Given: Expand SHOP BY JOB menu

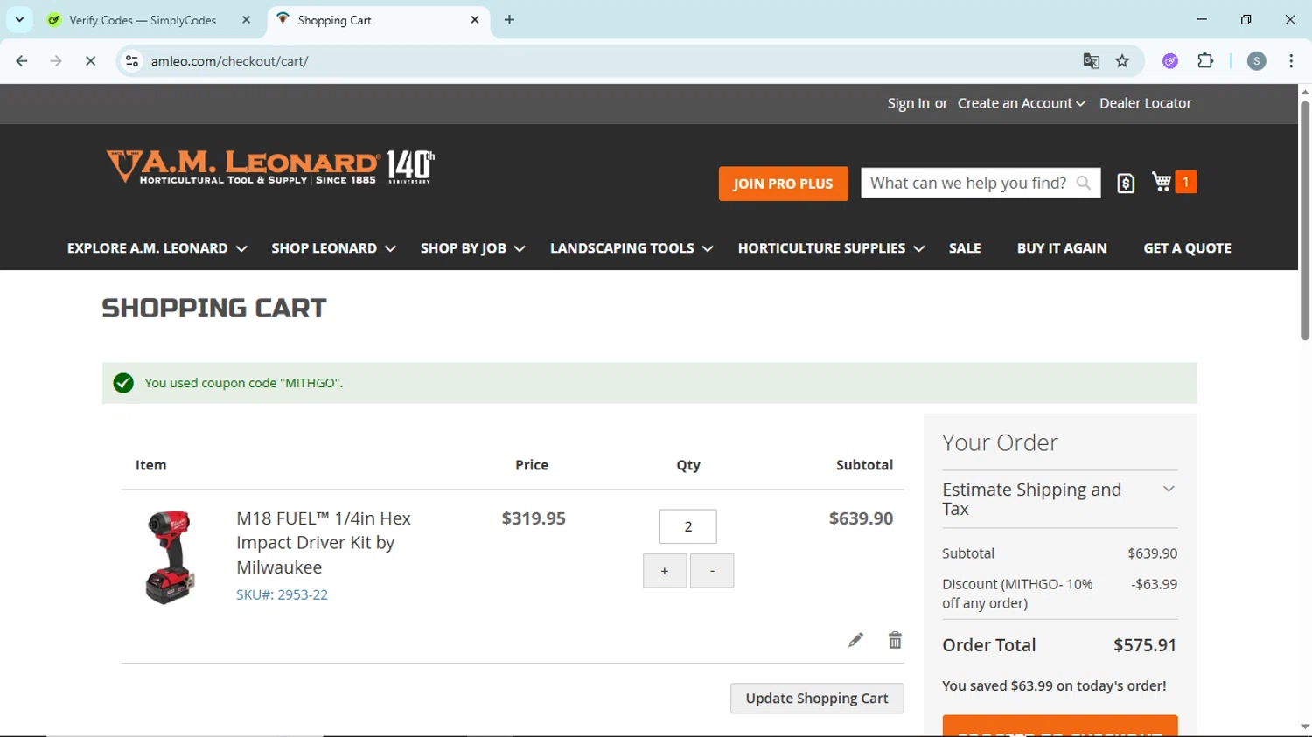Looking at the screenshot, I should [472, 248].
